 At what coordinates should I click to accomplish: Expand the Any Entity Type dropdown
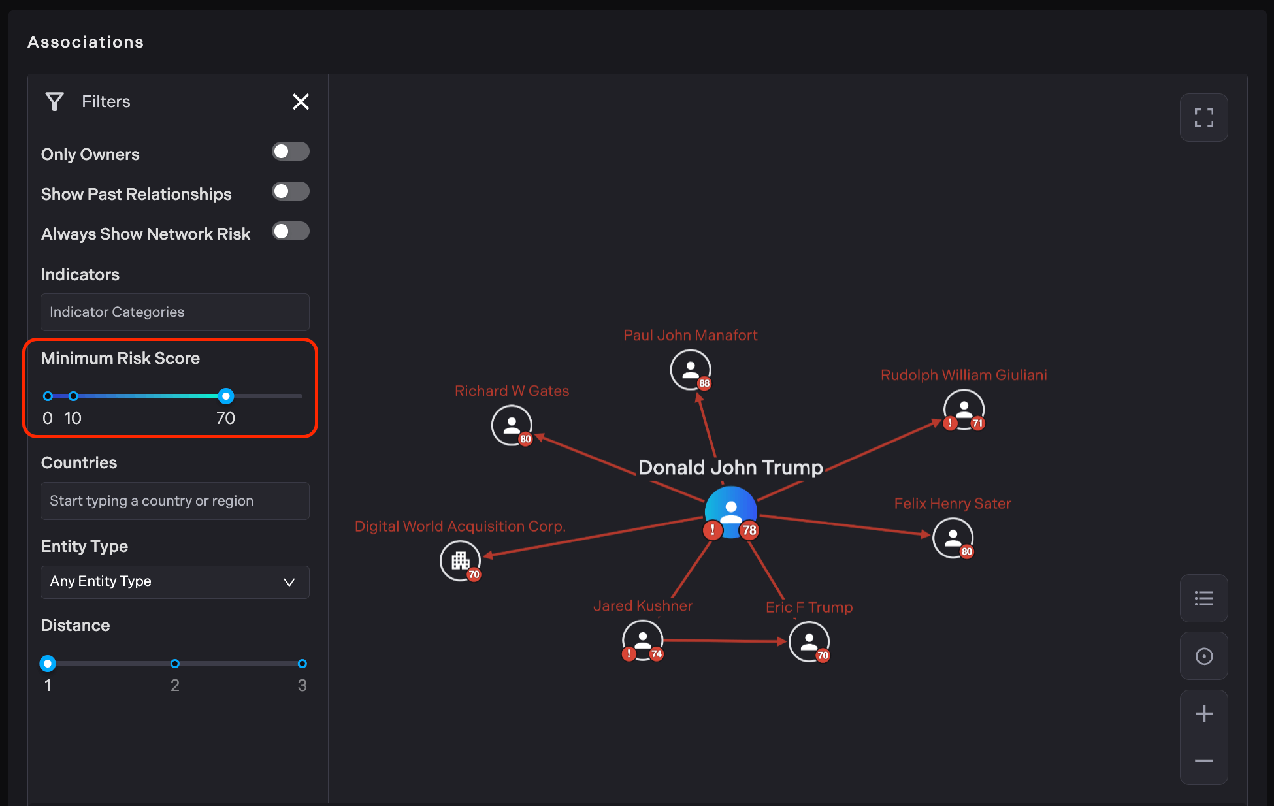click(x=174, y=581)
